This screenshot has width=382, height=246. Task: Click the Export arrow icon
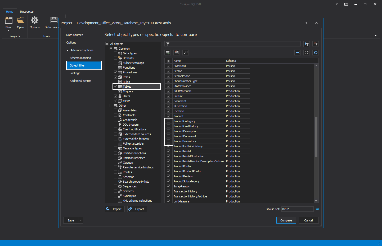pos(130,209)
